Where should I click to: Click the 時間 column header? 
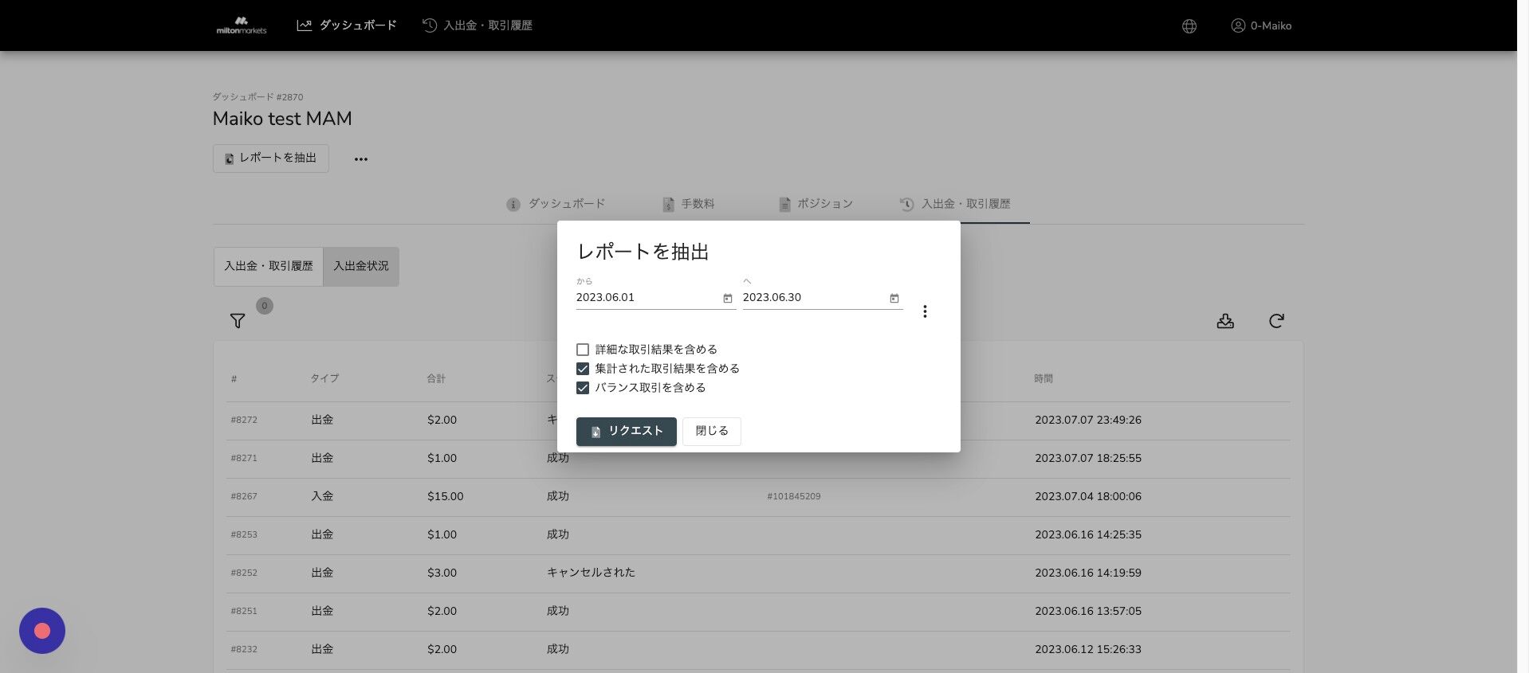pos(1044,379)
